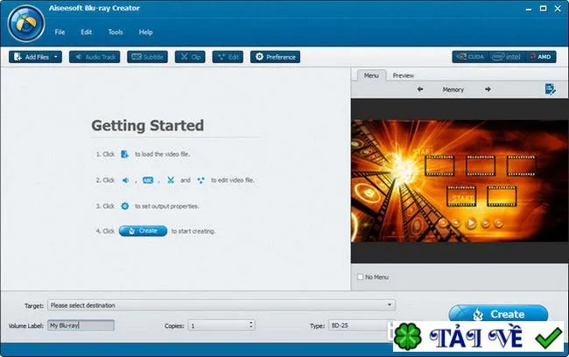Image resolution: width=569 pixels, height=357 pixels.
Task: Click the large Create button
Action: 498,313
